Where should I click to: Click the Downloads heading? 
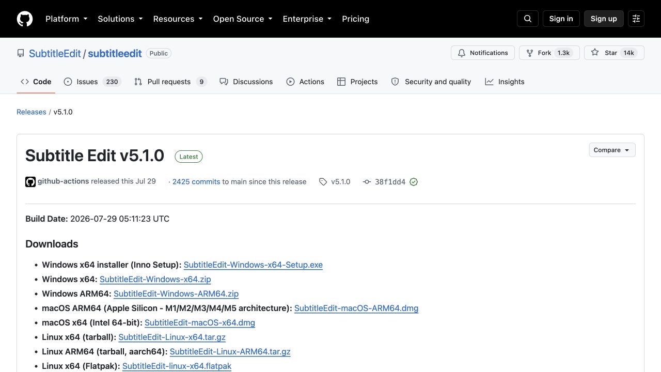(x=52, y=244)
